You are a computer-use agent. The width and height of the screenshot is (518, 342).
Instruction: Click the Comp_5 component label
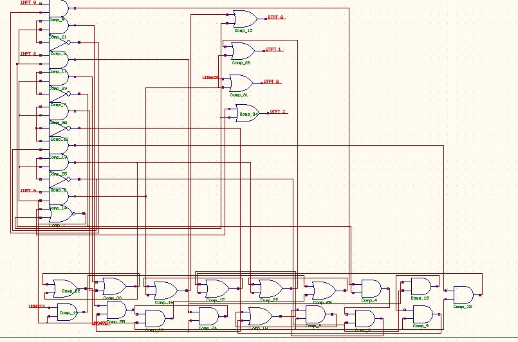point(57,20)
